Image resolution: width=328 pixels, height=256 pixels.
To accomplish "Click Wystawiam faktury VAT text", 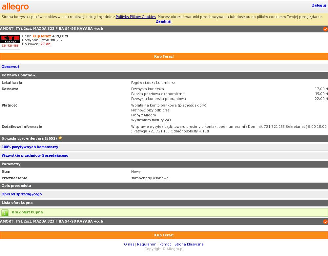I will (151, 120).
